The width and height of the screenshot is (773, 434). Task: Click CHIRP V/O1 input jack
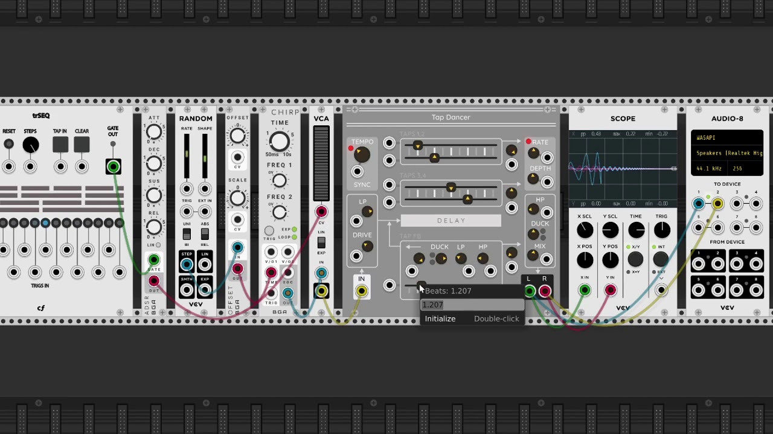pyautogui.click(x=271, y=253)
